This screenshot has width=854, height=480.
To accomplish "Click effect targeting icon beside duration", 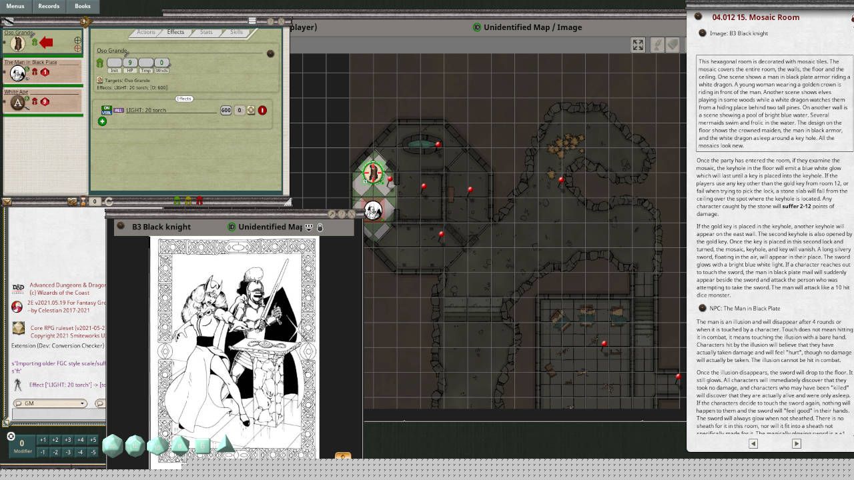I will click(x=251, y=110).
